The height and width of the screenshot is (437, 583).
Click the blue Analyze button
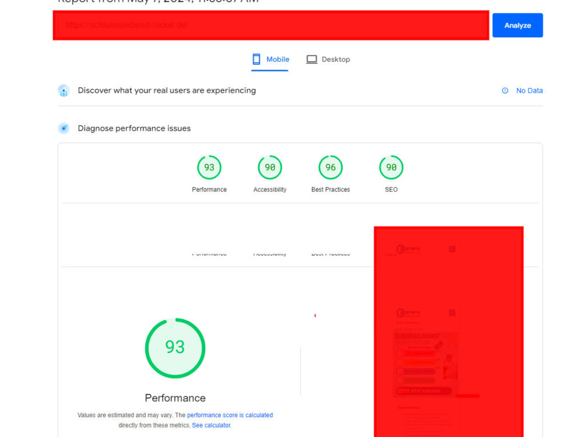pos(517,25)
